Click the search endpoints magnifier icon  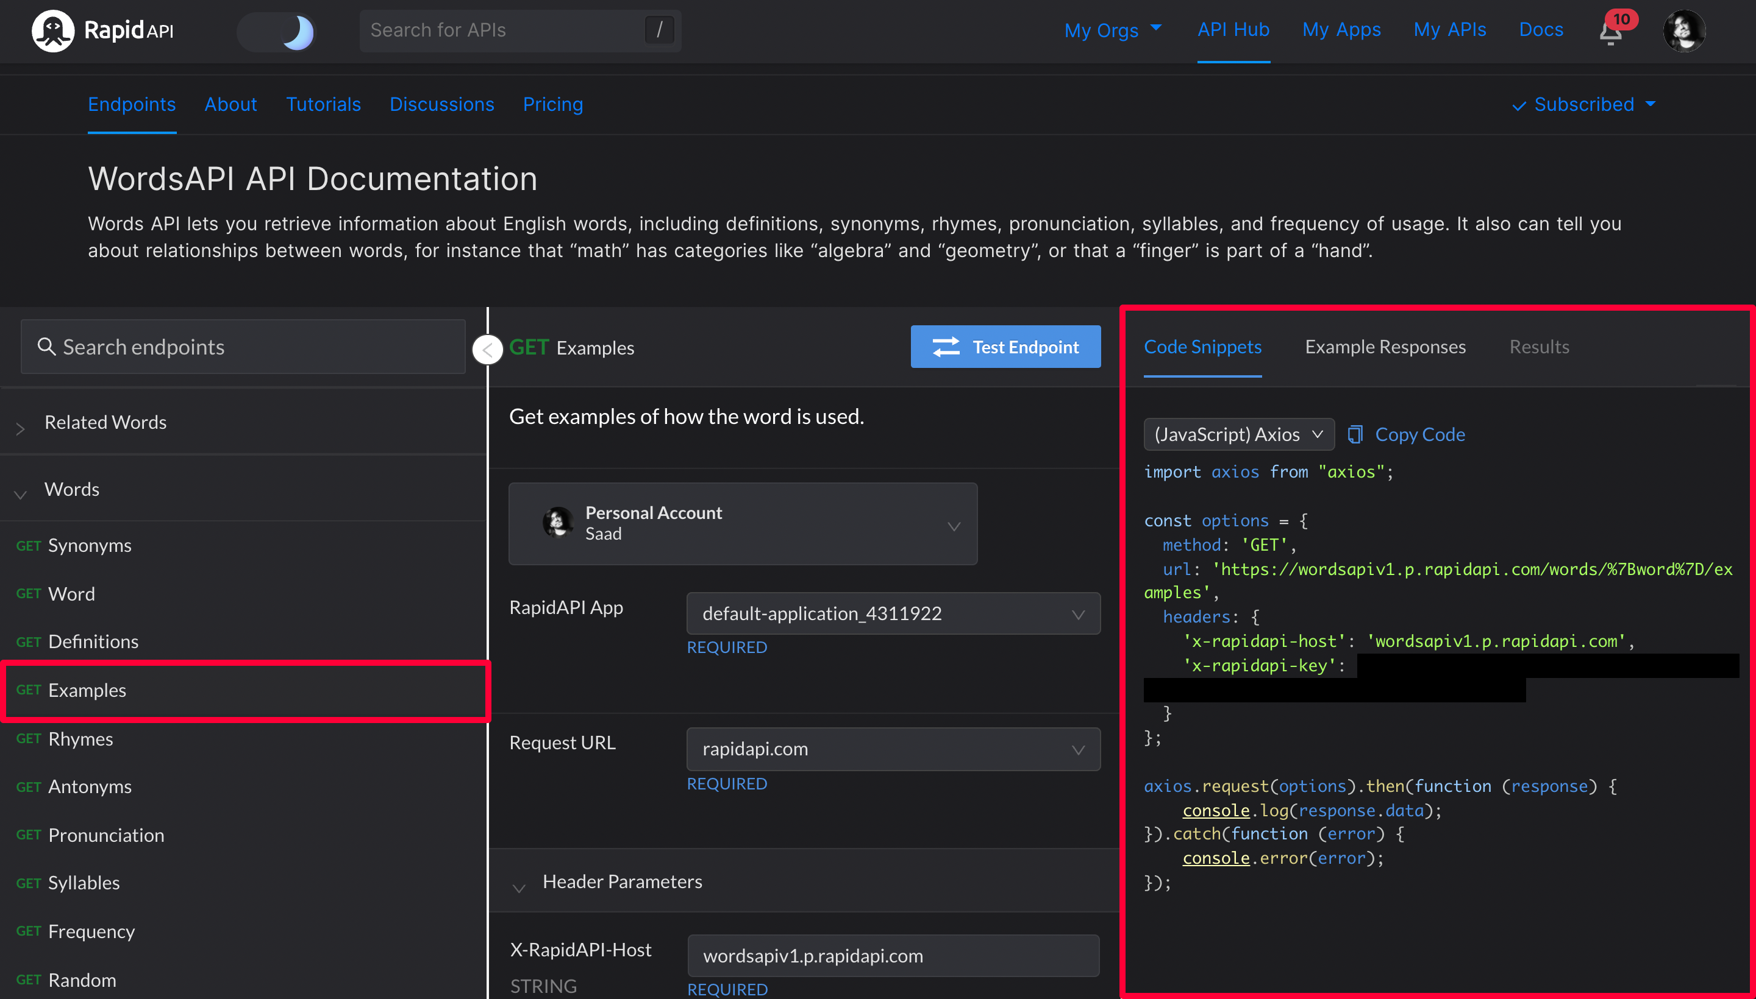click(x=46, y=347)
